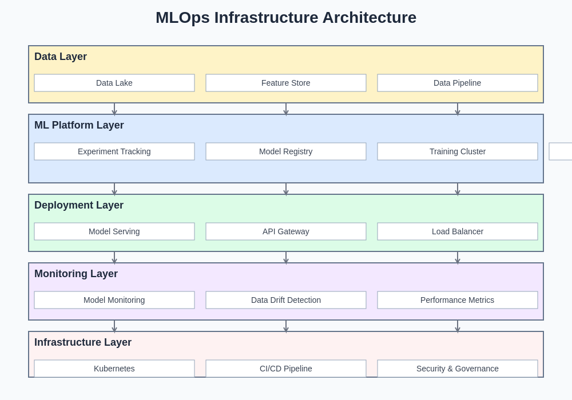
Task: Click the Load Balancer box
Action: pos(458,231)
